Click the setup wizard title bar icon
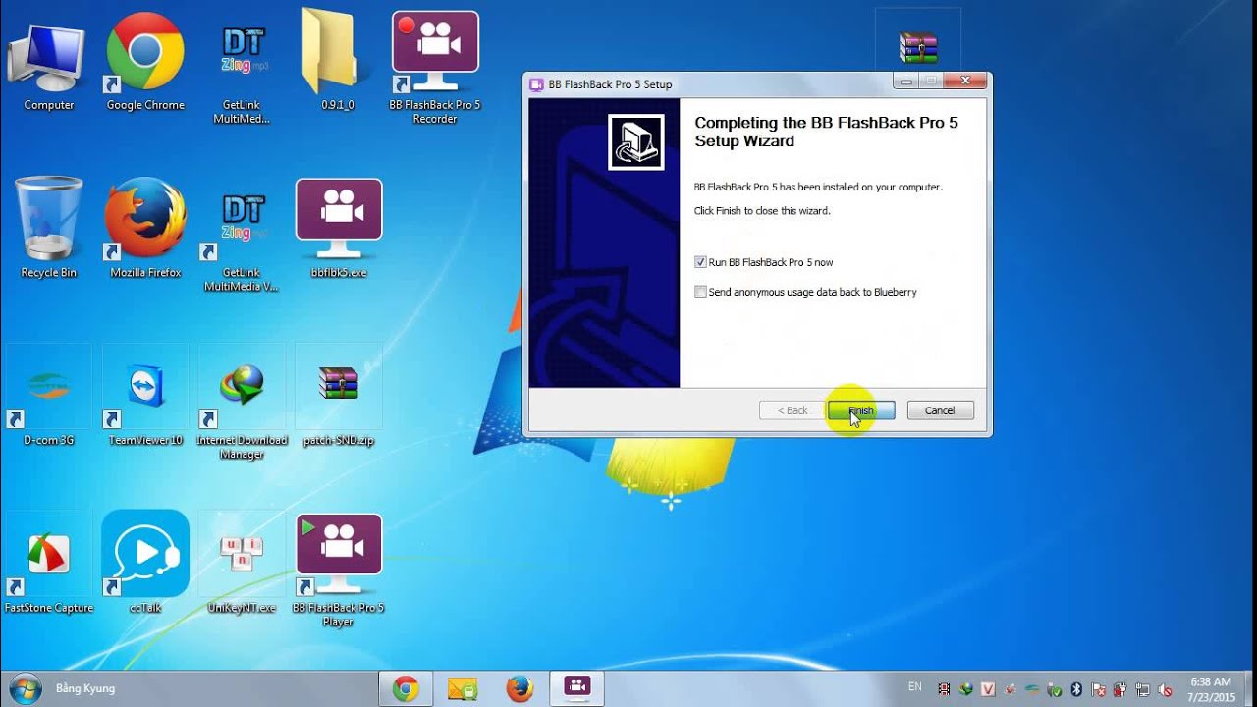 point(536,83)
